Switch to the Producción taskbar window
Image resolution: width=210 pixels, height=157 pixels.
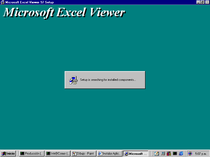coord(31,154)
